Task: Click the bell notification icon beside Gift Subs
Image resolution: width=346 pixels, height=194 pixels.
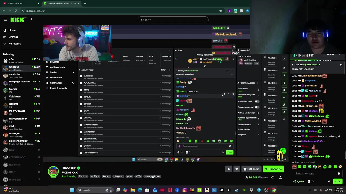Action: 229,169
